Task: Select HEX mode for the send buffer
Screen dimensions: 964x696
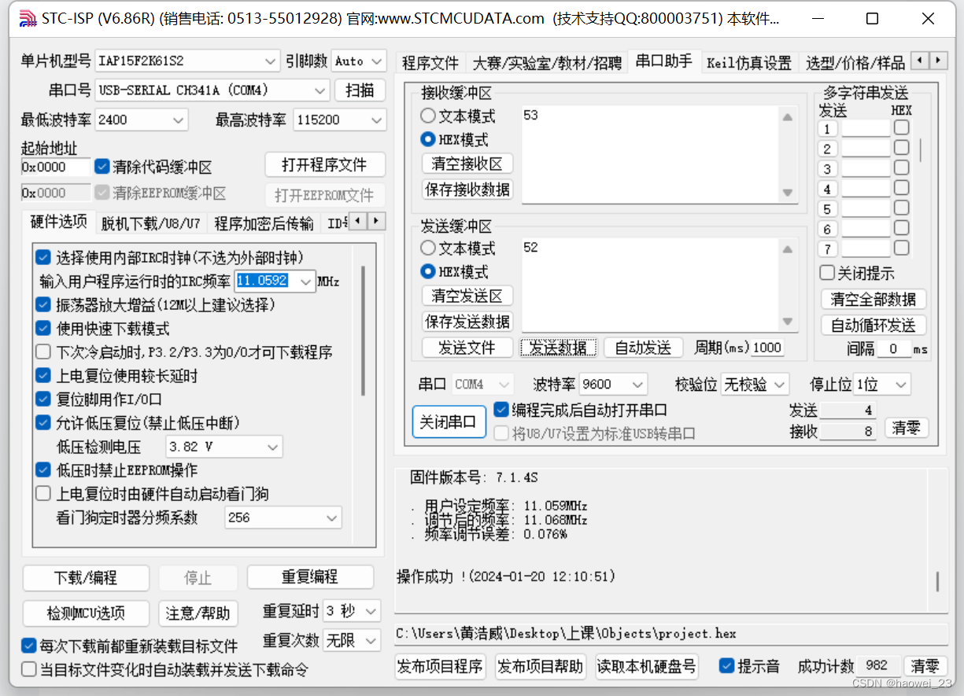Action: tap(428, 271)
